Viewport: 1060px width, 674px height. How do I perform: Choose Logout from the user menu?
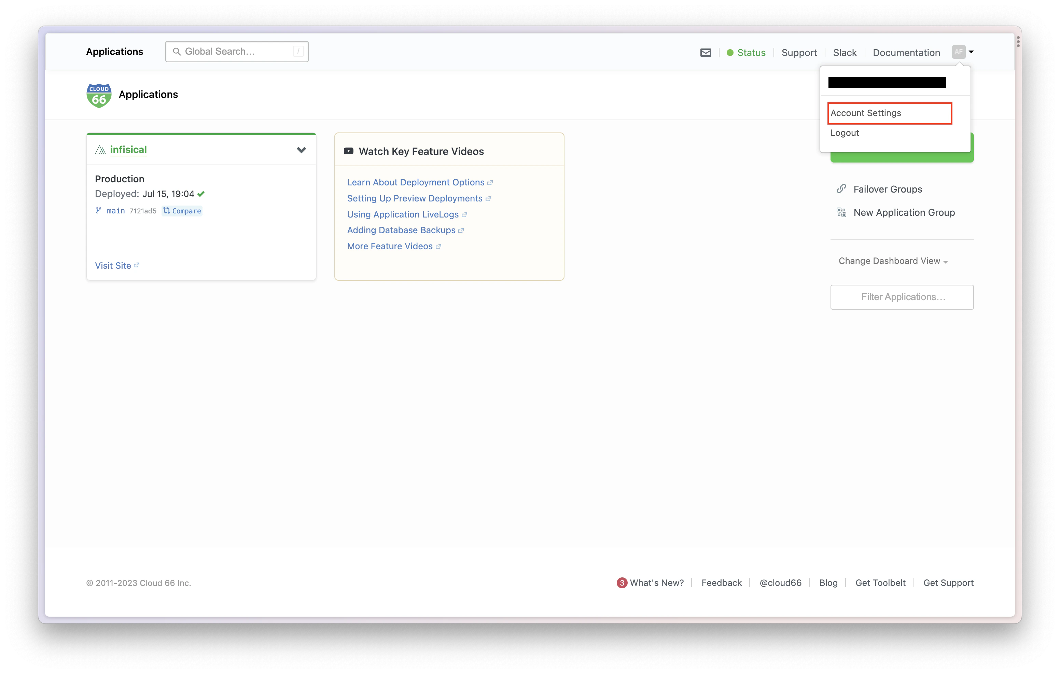point(844,132)
